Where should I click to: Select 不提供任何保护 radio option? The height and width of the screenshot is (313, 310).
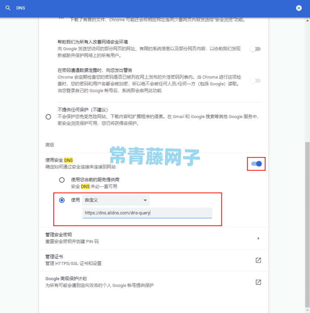click(48, 117)
